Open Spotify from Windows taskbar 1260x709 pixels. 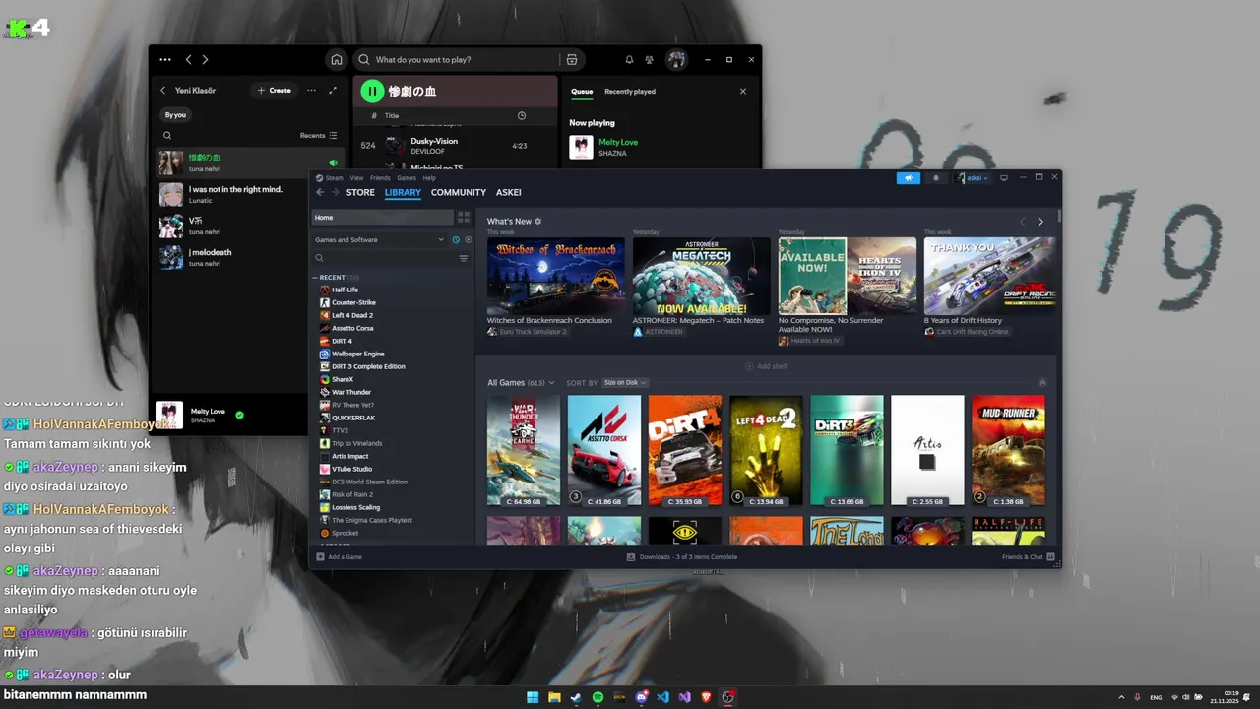(x=598, y=697)
